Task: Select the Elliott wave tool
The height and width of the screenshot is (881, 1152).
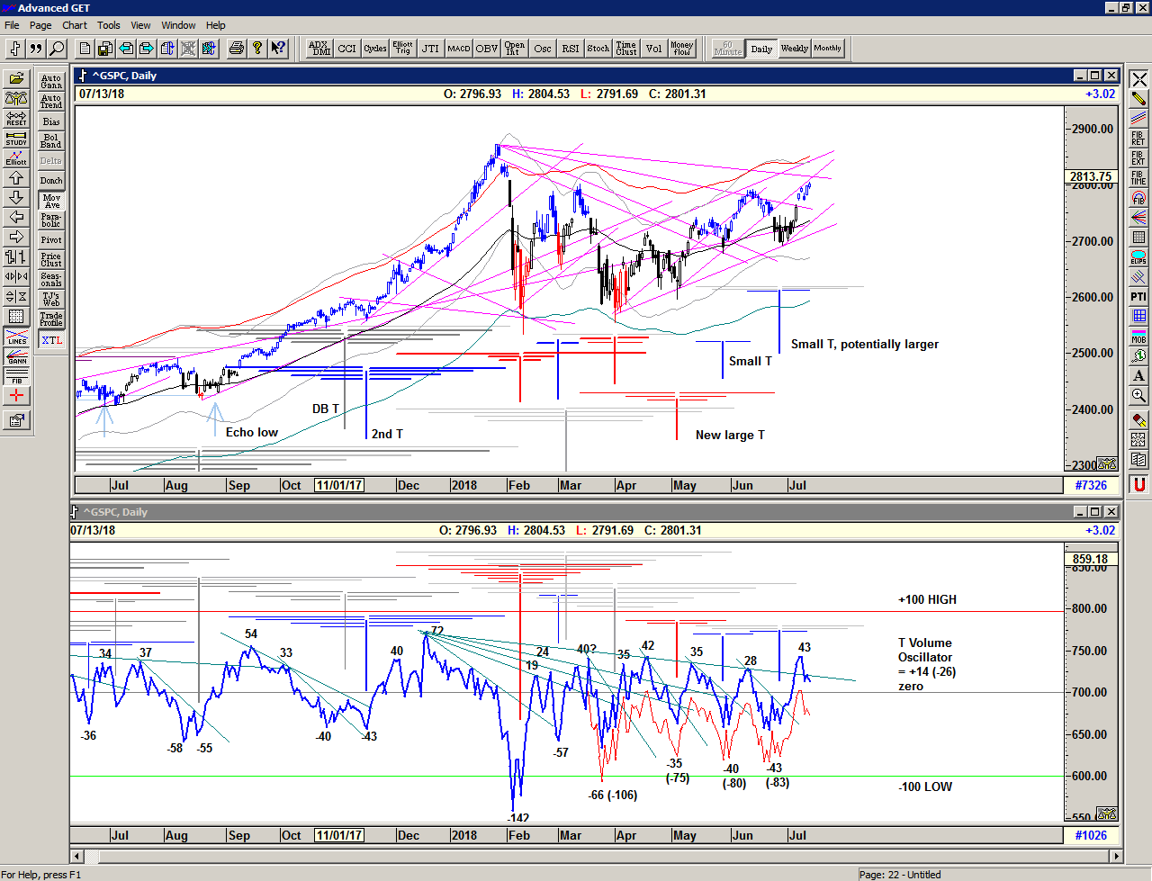Action: pos(16,158)
